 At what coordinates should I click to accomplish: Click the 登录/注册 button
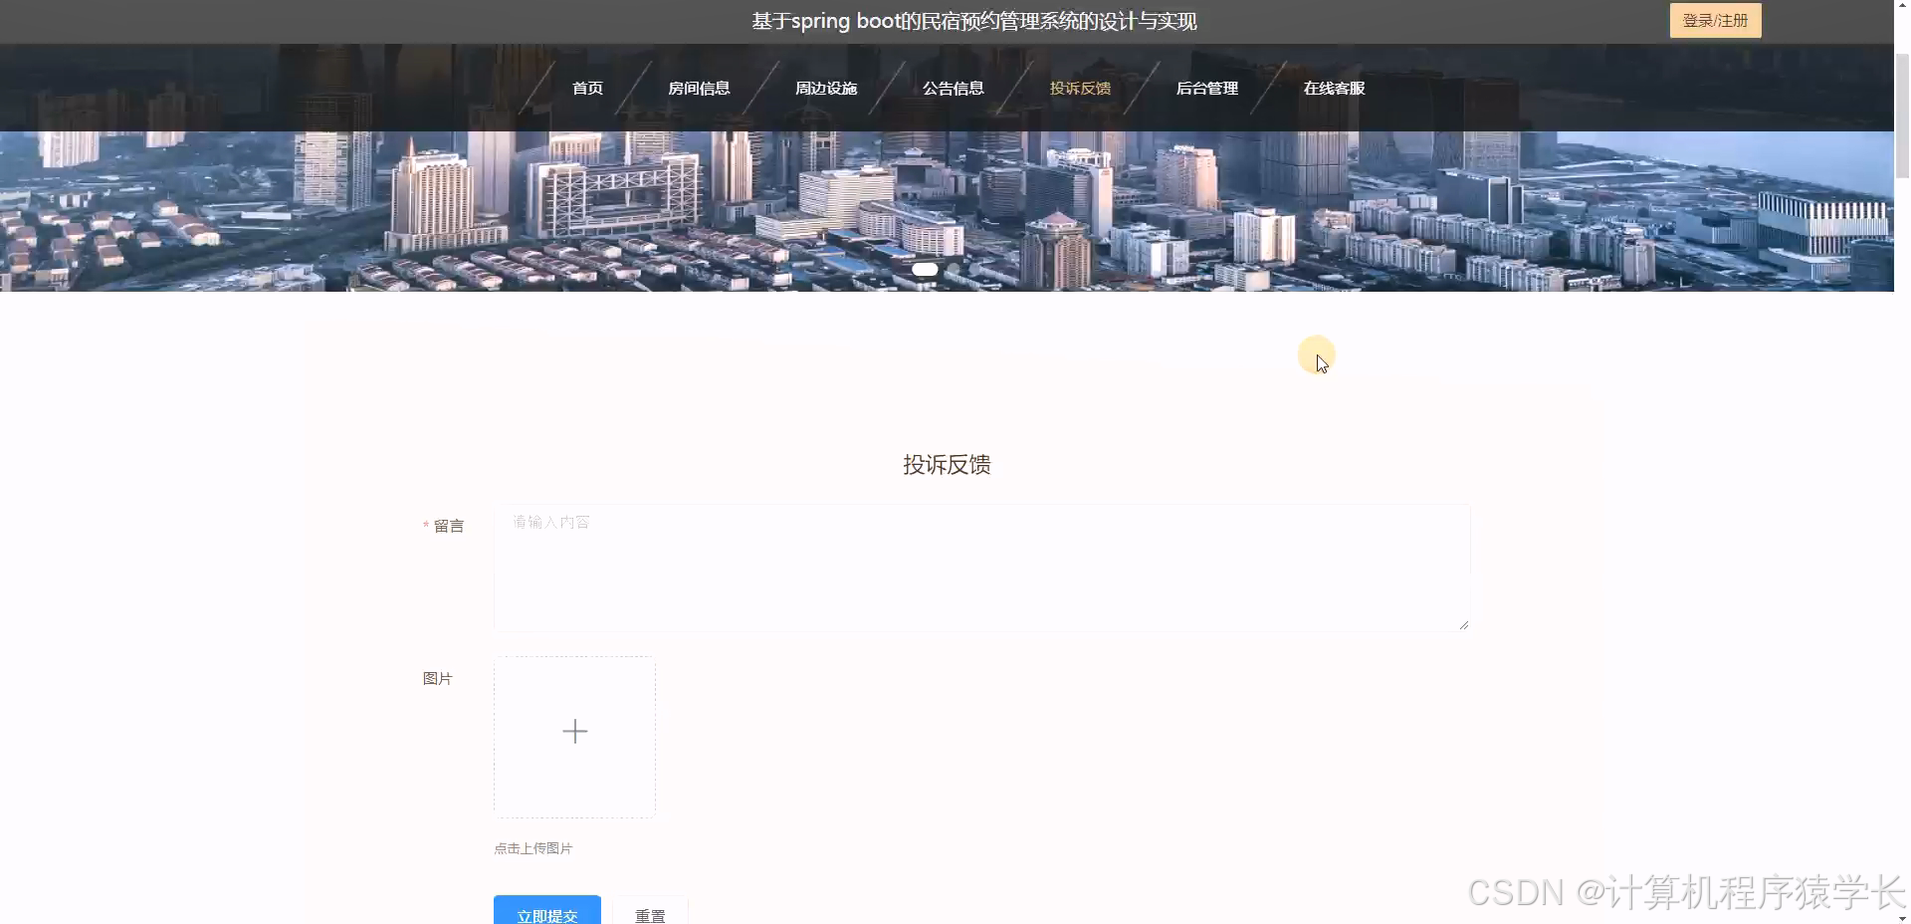tap(1715, 20)
